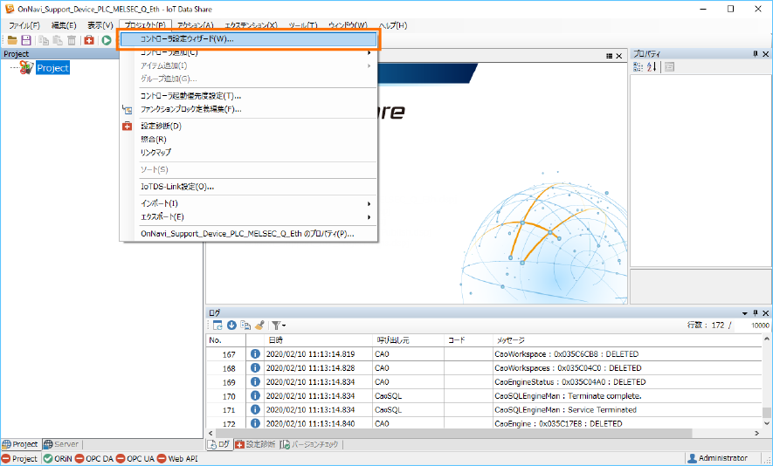Expand the インポート(I) submenu
Viewport: 773px width, 466px height.
[x=253, y=202]
